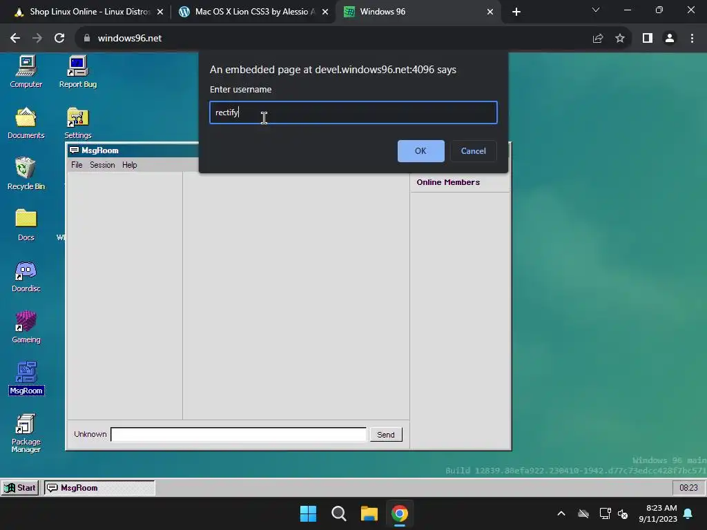The width and height of the screenshot is (707, 530).
Task: Click the Send button in MsgRoom
Action: coord(385,435)
